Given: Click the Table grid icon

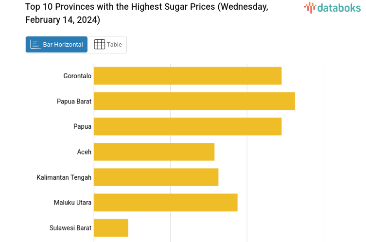Looking at the screenshot, I should coord(99,45).
